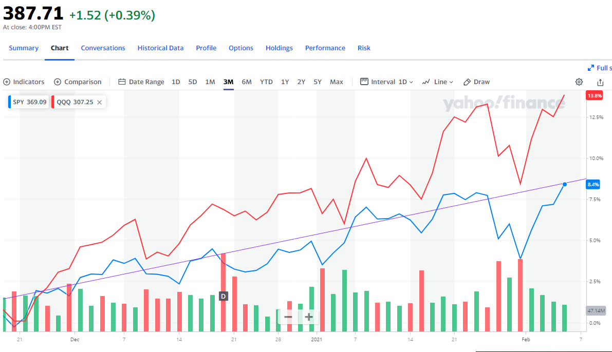The width and height of the screenshot is (612, 352).
Task: Click the 12.5% axis label
Action: [x=596, y=118]
